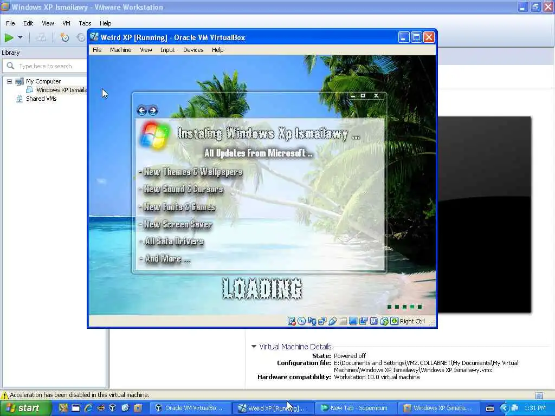Expand hidden system tray icons arrow

pos(505,408)
